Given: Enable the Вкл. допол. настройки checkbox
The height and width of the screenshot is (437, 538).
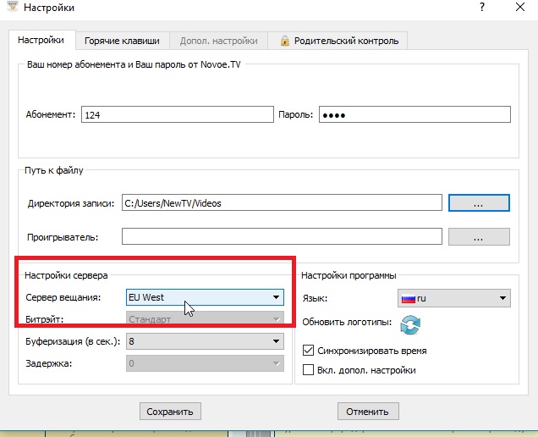Looking at the screenshot, I should pos(308,370).
